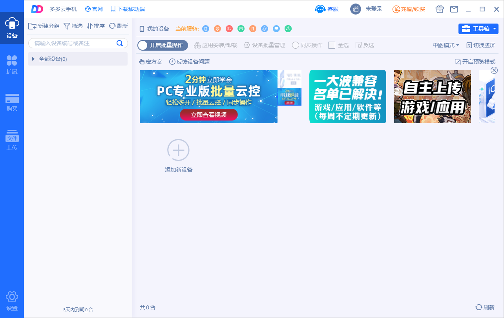Image resolution: width=504 pixels, height=318 pixels.
Task: Click the 共 0 台 device count text
Action: [x=148, y=307]
